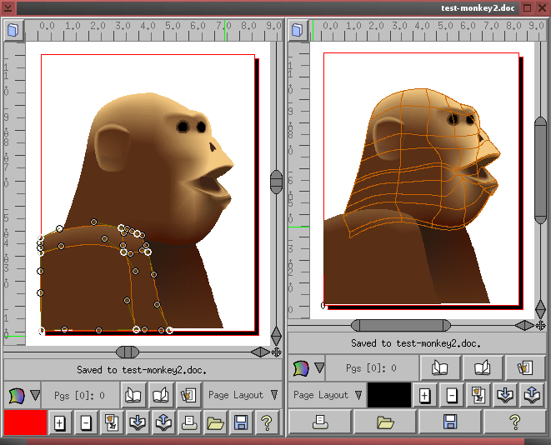Click the blue cube icon in left ruler corner

(13, 30)
